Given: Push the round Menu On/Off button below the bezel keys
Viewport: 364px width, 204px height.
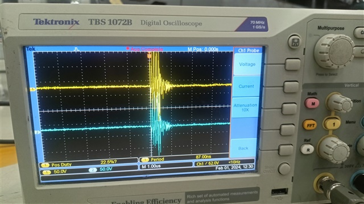Looking at the screenshot, I should [284, 169].
